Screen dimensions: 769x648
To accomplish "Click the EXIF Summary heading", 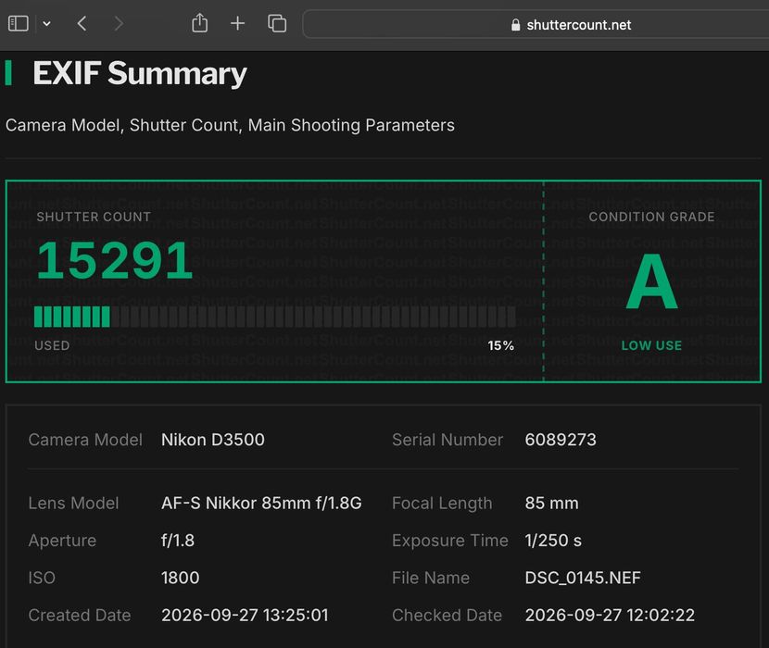I will click(x=140, y=73).
